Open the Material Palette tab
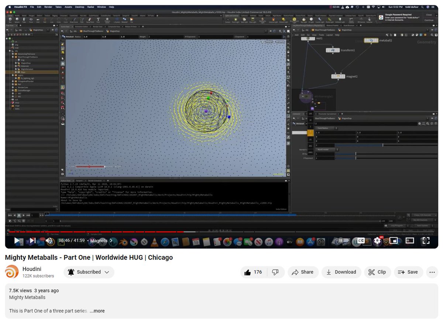This screenshot has width=443, height=323. pos(333,25)
